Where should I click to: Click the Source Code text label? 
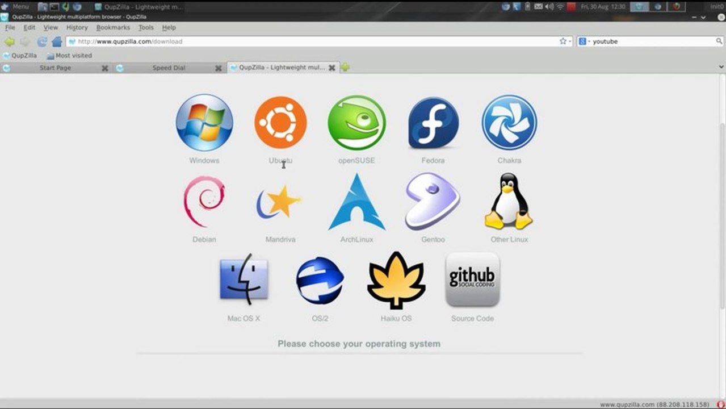(472, 319)
